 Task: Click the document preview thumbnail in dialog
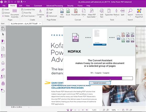click(x=100, y=37)
